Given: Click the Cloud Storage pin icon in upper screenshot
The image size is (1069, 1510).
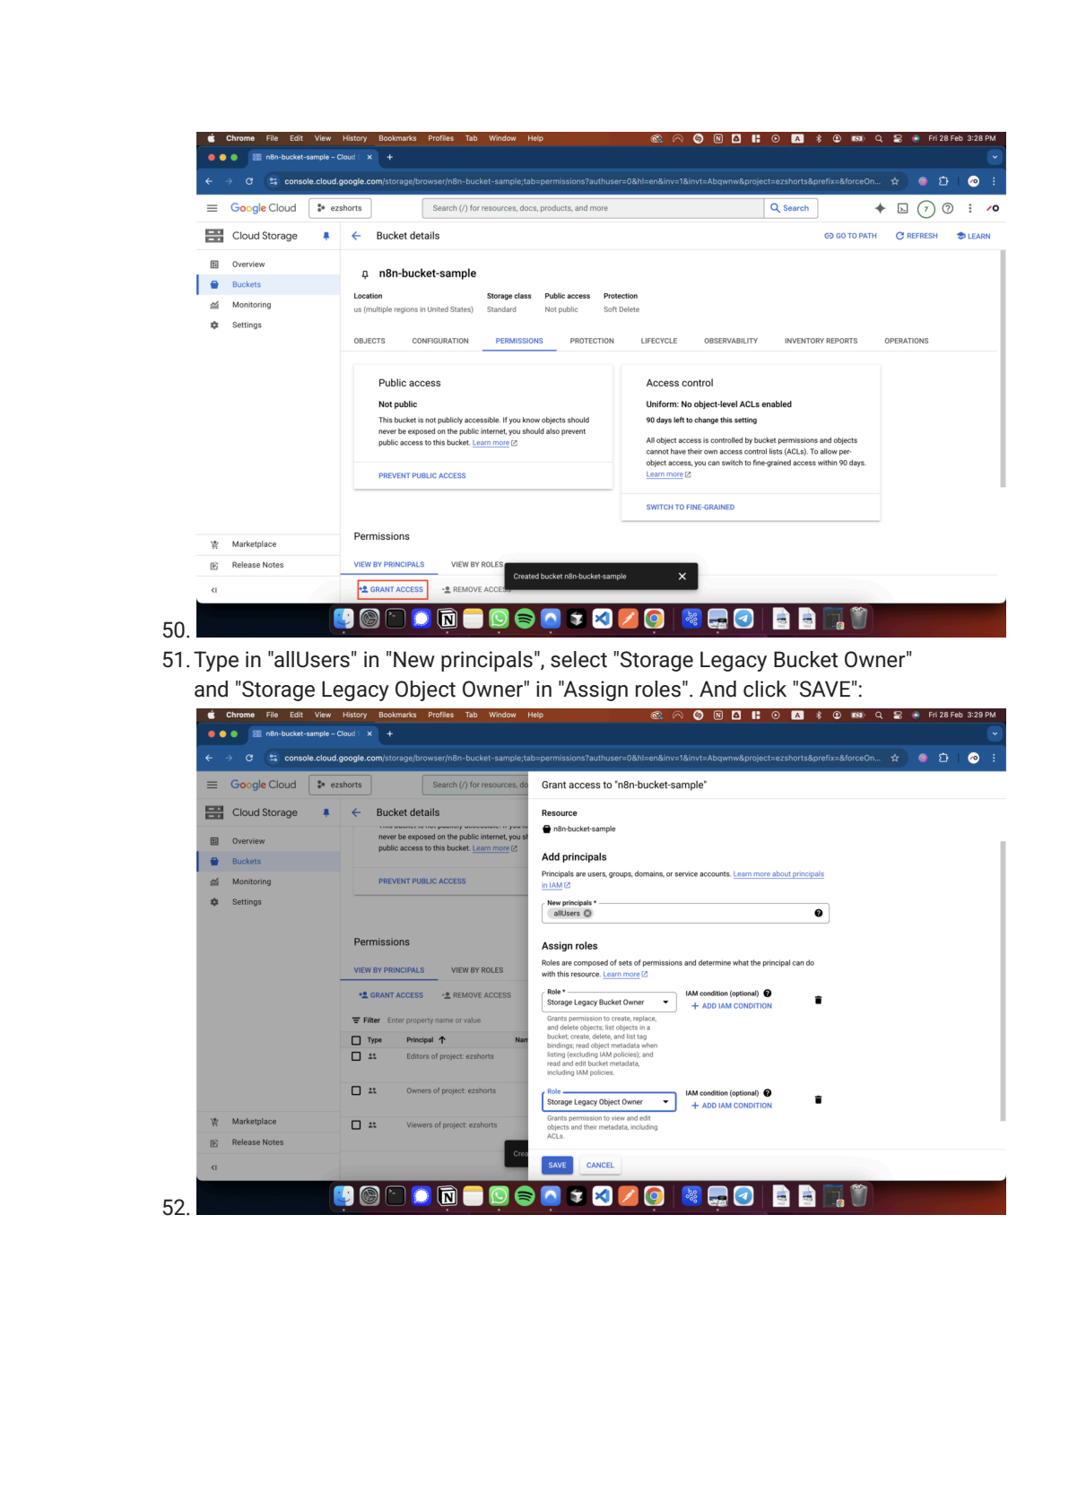Looking at the screenshot, I should [x=326, y=236].
